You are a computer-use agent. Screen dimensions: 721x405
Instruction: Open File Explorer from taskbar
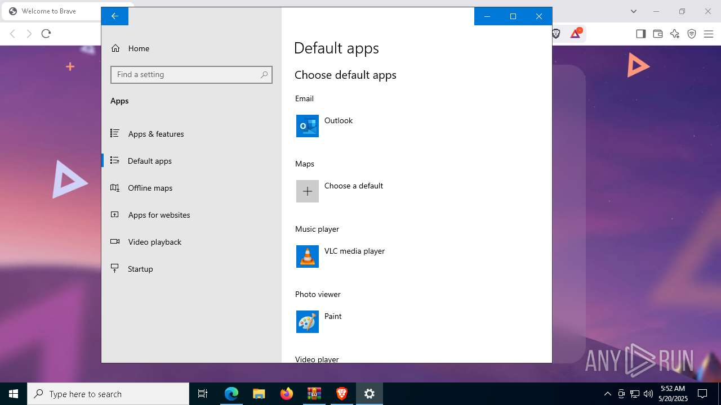click(x=259, y=394)
